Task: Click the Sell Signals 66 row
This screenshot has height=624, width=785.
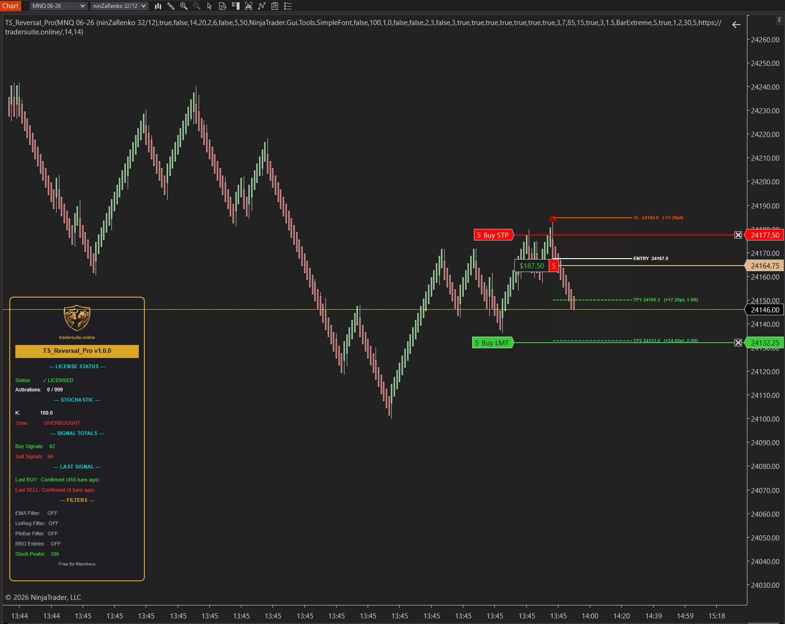Action: (34, 456)
